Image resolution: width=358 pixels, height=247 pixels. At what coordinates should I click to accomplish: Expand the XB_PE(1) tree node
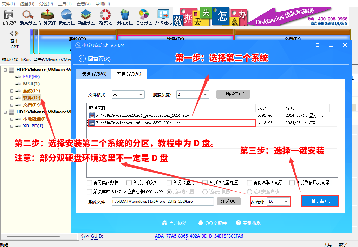12,126
